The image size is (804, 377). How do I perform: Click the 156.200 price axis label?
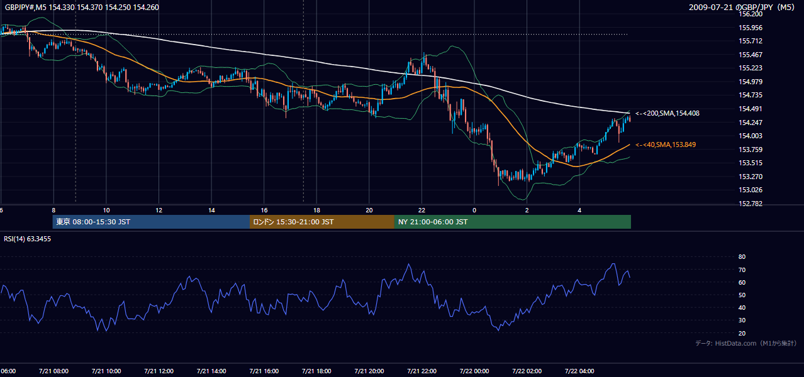pyautogui.click(x=750, y=14)
